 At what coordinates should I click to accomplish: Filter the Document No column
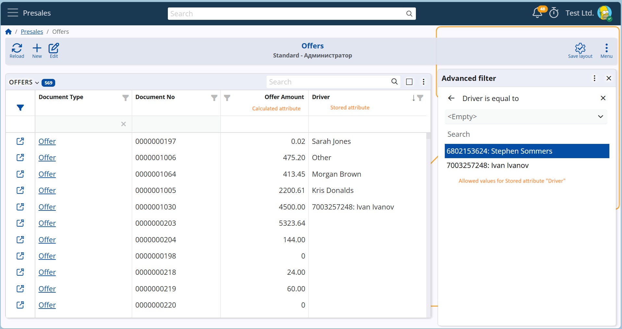pos(214,98)
